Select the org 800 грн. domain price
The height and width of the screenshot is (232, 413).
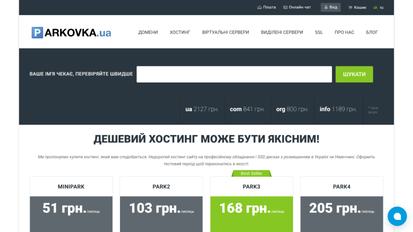[x=293, y=109]
